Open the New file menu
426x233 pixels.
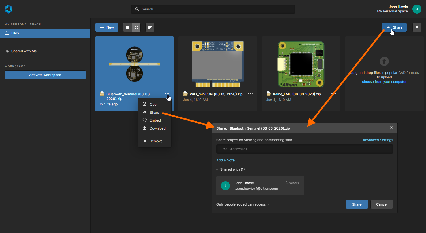[x=107, y=27]
